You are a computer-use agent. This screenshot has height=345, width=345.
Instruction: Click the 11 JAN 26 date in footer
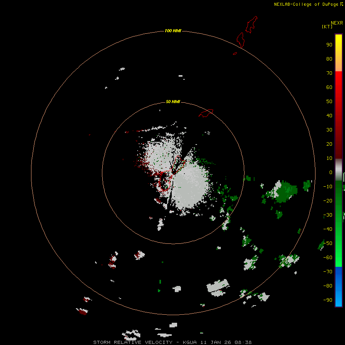click(216, 342)
